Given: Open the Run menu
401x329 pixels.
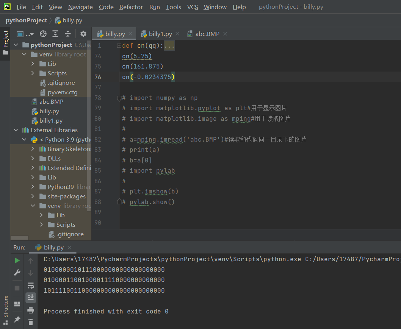Looking at the screenshot, I should click(155, 7).
